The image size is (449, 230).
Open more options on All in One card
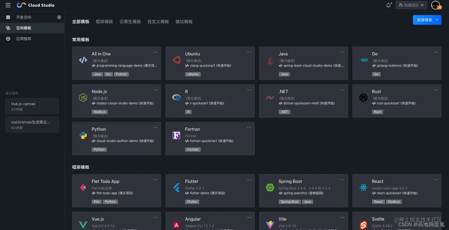point(155,52)
